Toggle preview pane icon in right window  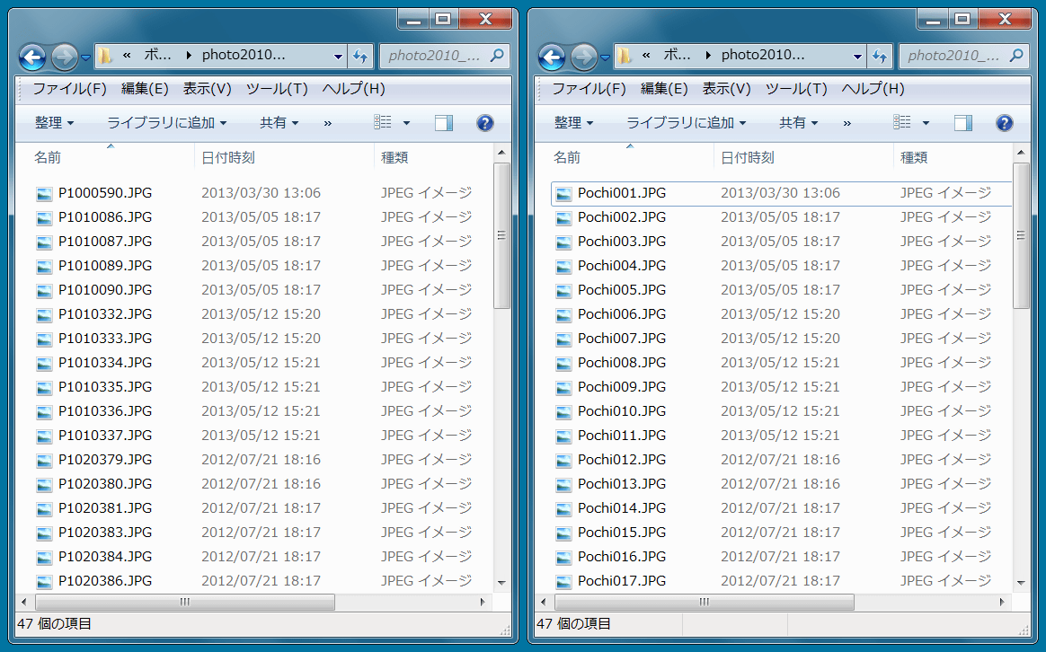click(x=963, y=123)
